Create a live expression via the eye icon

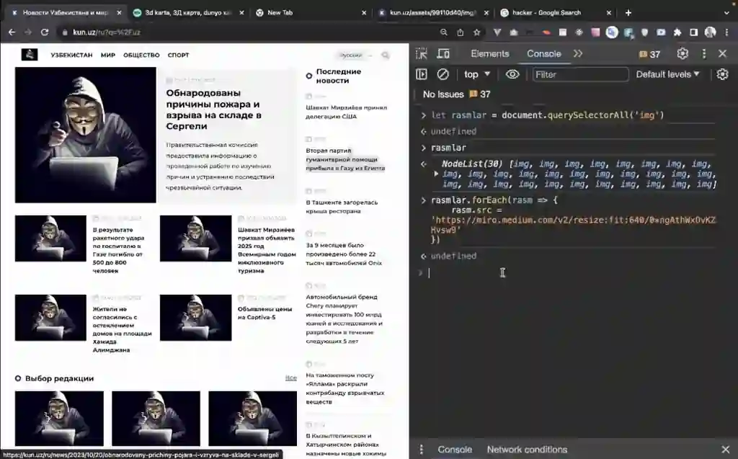click(x=512, y=74)
